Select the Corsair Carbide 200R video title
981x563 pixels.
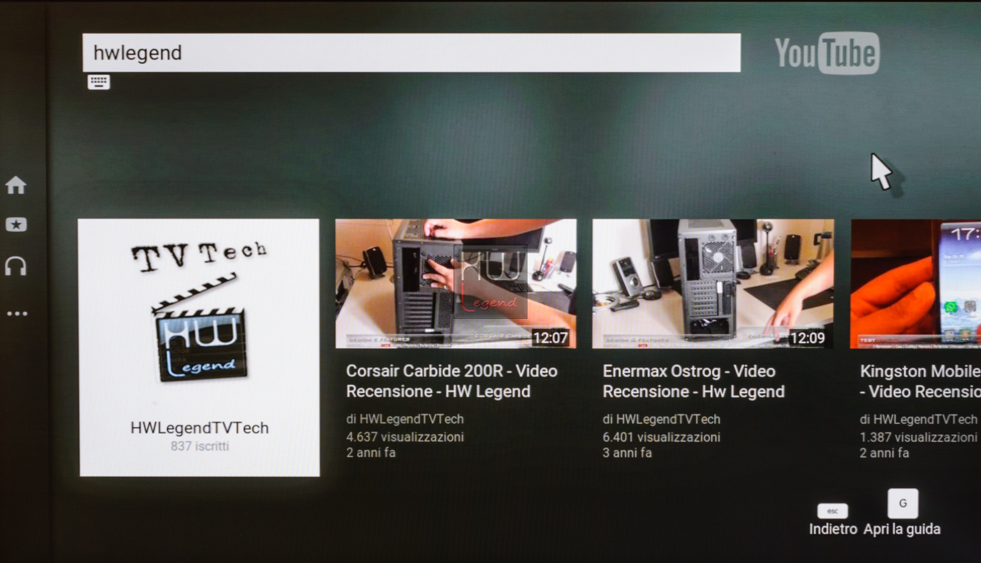(x=452, y=381)
